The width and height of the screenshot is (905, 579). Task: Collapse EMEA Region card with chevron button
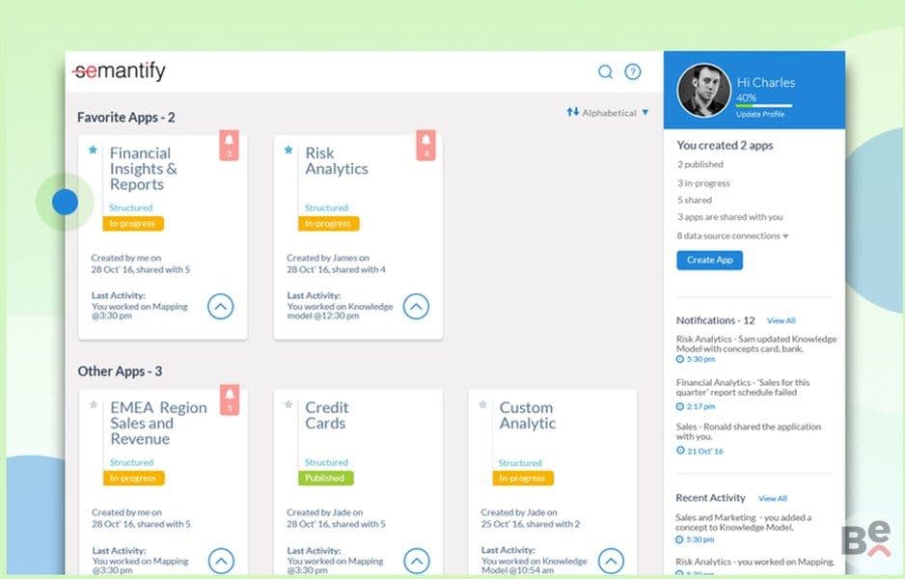221,561
